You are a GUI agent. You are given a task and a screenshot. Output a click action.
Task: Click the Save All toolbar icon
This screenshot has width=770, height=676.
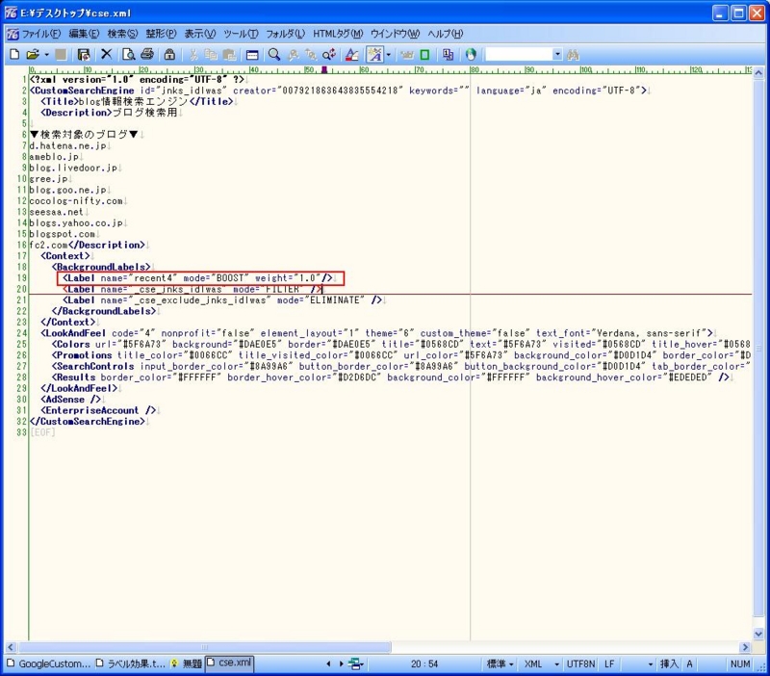[84, 54]
